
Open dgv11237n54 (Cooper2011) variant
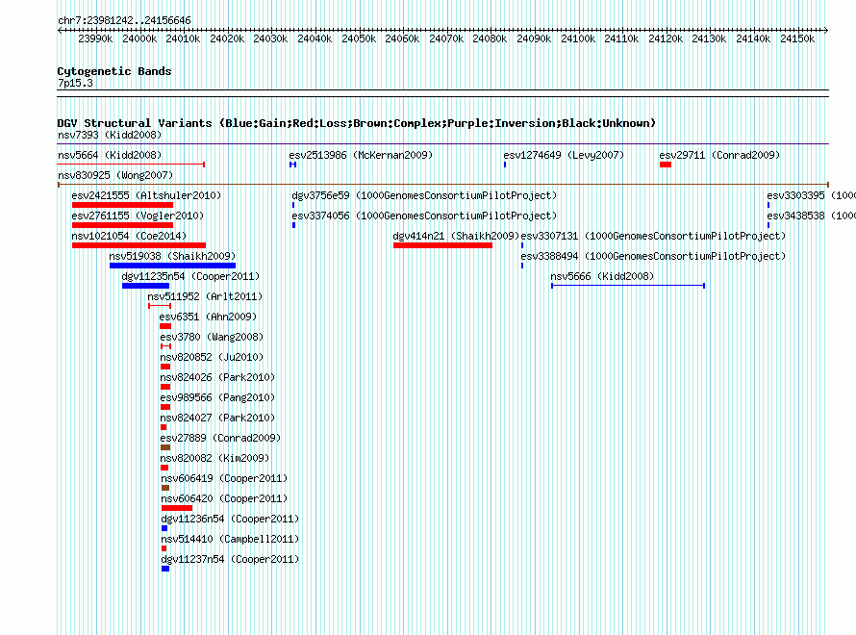(230, 559)
